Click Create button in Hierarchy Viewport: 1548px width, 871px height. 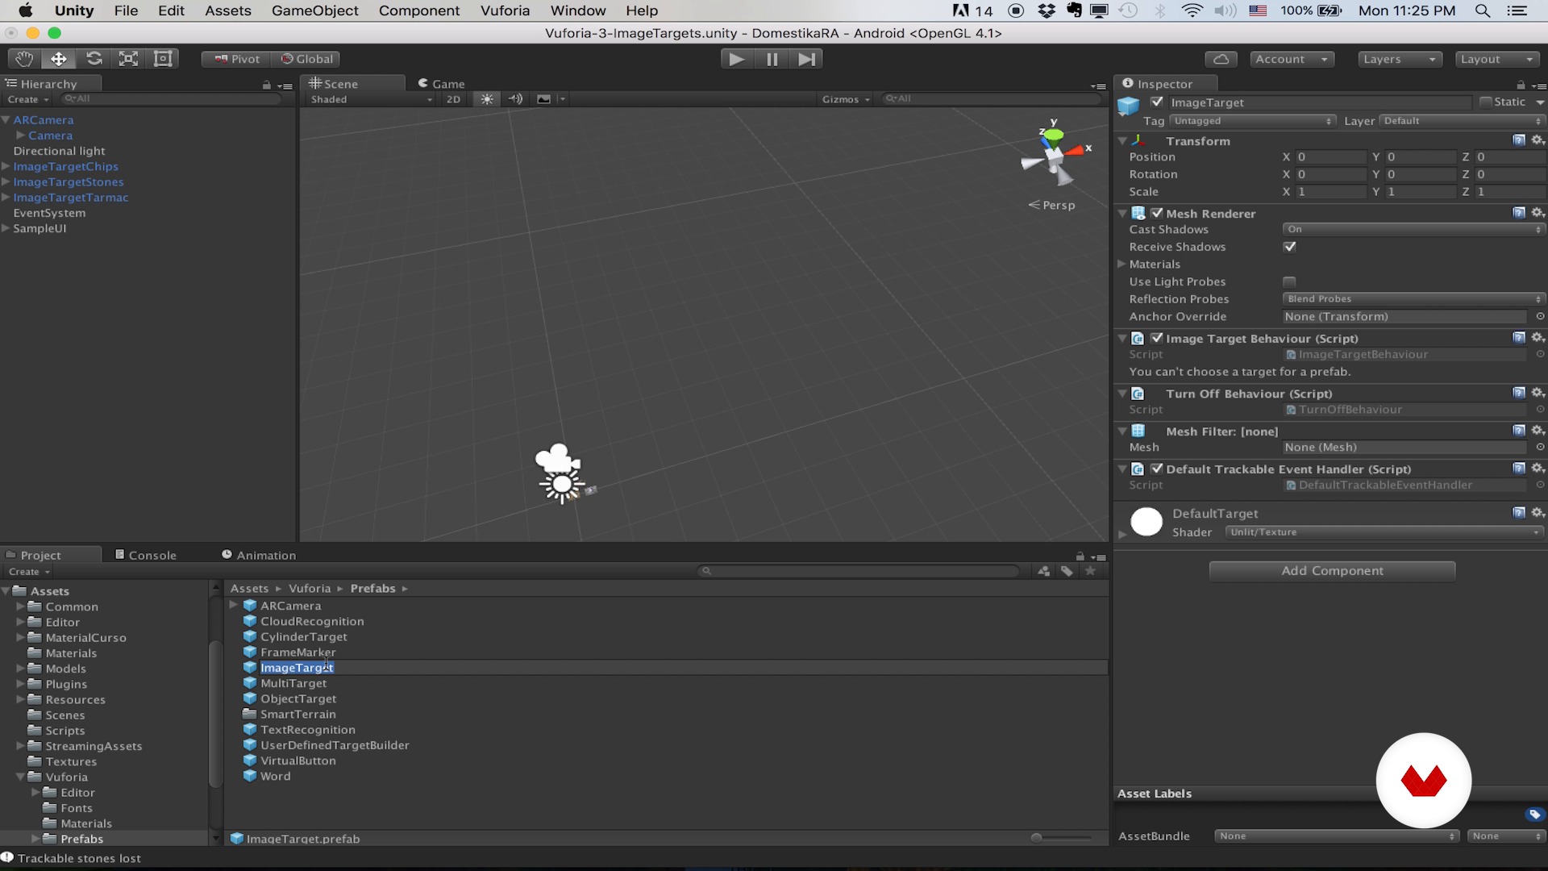coord(28,99)
